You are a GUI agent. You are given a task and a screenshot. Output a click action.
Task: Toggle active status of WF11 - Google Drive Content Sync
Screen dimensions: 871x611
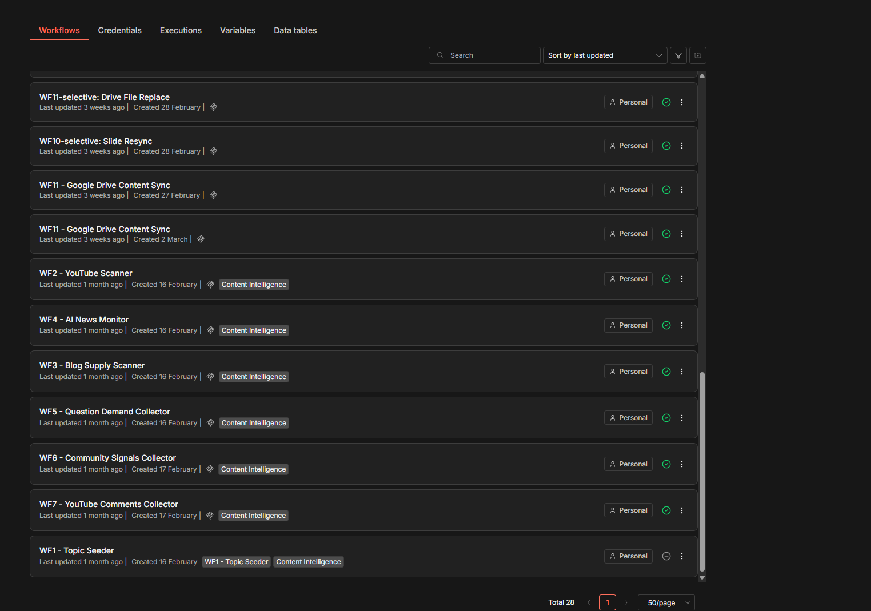[x=666, y=189]
